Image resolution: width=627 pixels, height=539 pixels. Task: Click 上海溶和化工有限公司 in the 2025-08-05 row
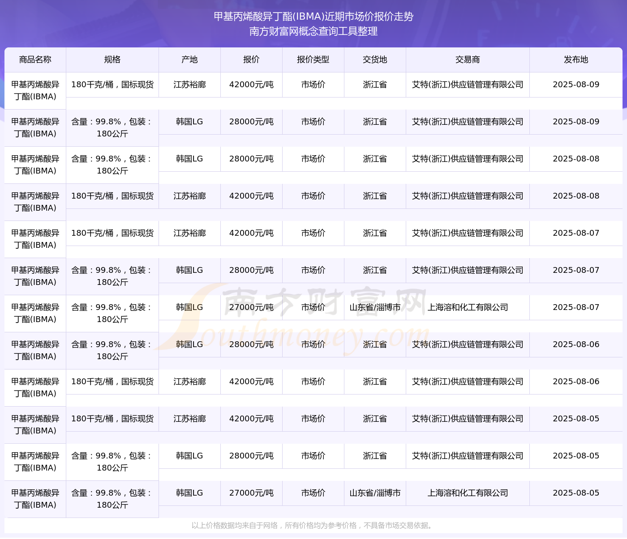[468, 493]
